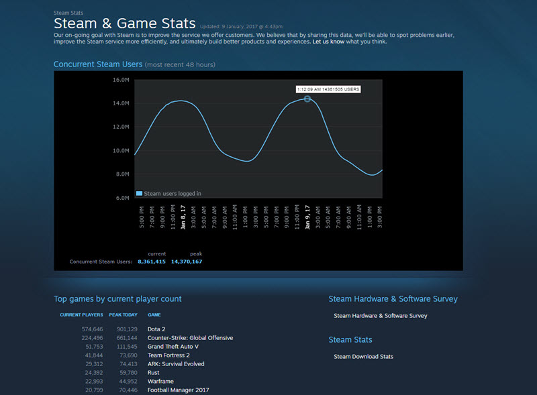Click the 'Concurrent Steam Users:' label beside the counts
Screen dimensions: 537x395
click(101, 262)
